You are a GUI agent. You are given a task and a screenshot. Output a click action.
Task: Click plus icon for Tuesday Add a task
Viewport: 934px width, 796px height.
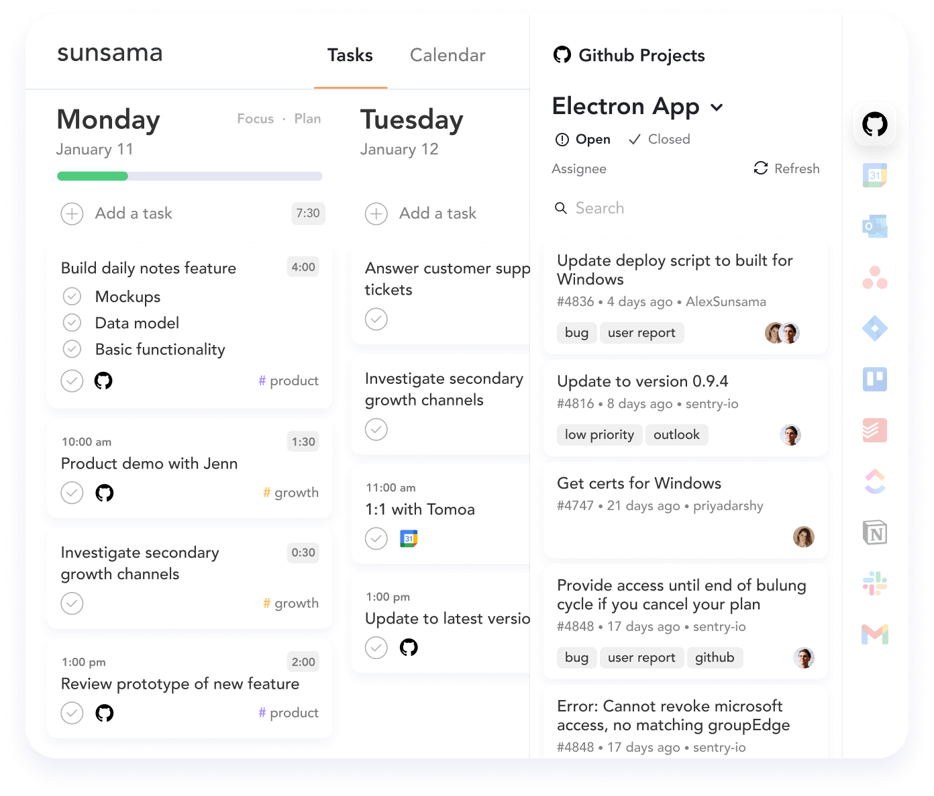pos(376,214)
